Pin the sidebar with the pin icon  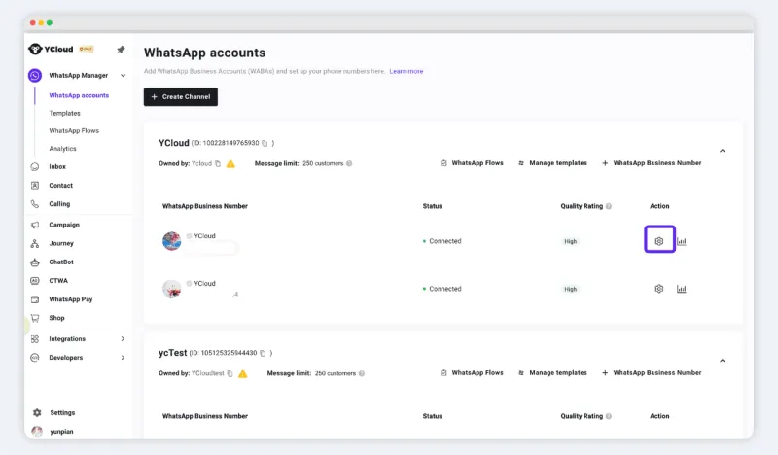pos(121,50)
